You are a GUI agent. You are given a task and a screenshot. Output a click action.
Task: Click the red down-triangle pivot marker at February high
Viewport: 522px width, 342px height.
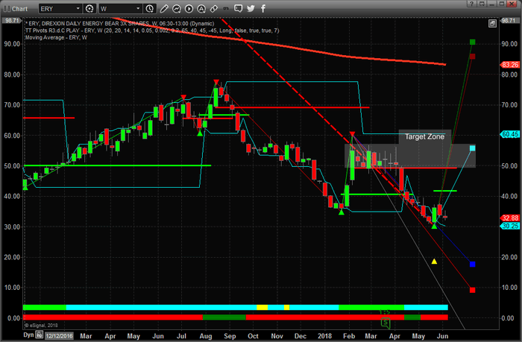352,134
